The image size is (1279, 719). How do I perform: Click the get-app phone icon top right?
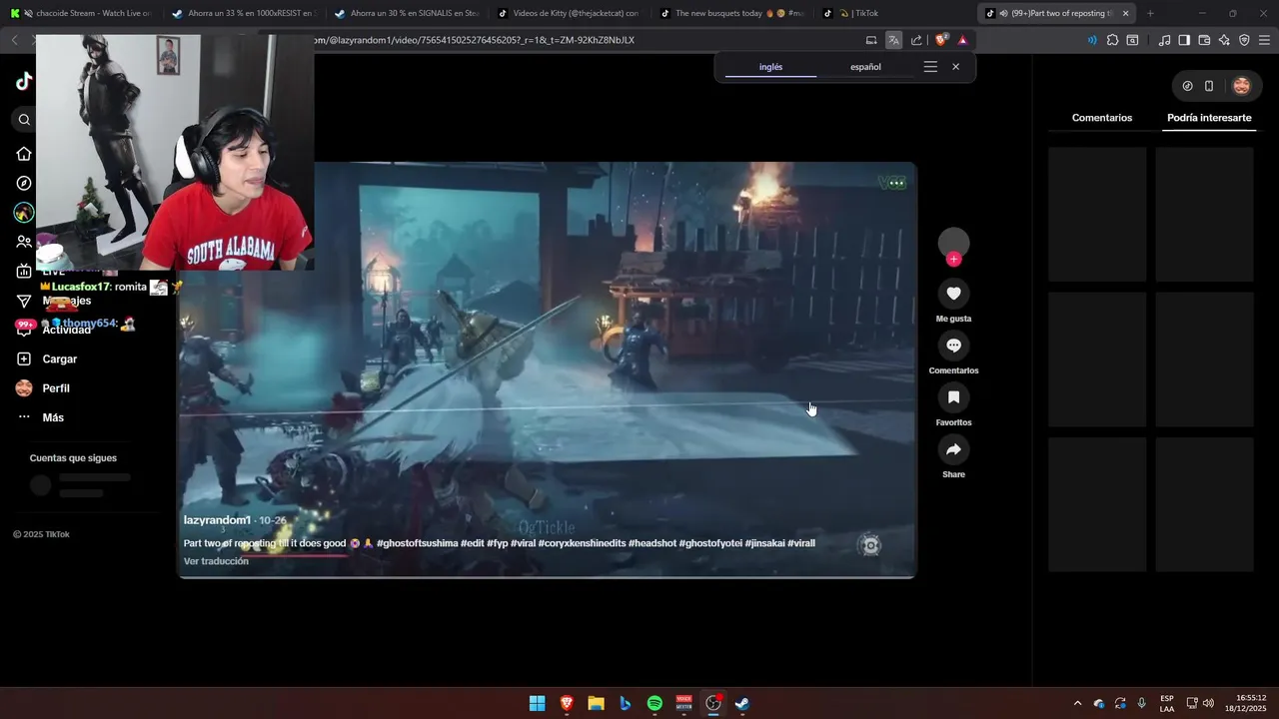click(x=1209, y=86)
